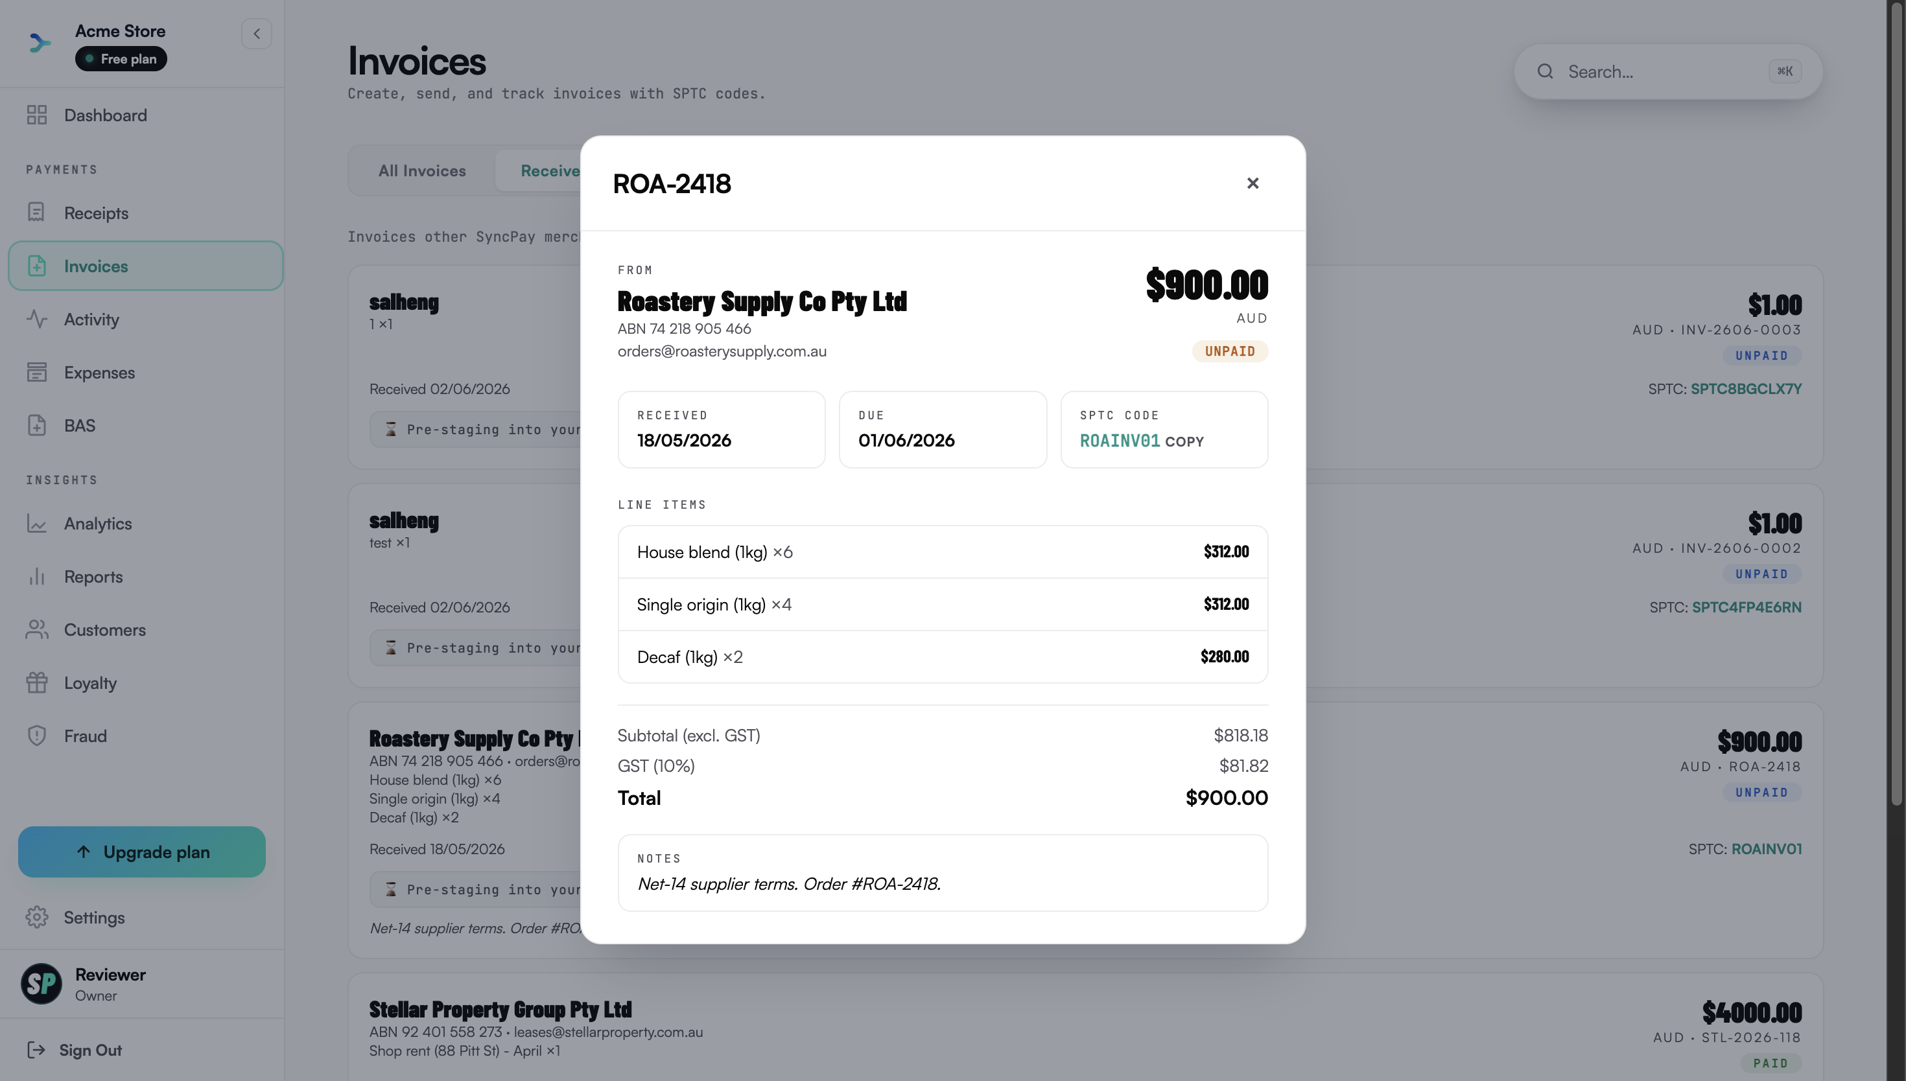The image size is (1906, 1081).
Task: Collapse the sidebar with the chevron button
Action: (x=256, y=34)
